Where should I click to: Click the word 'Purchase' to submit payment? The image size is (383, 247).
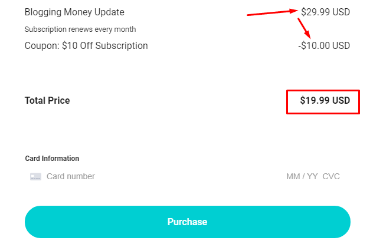187,222
